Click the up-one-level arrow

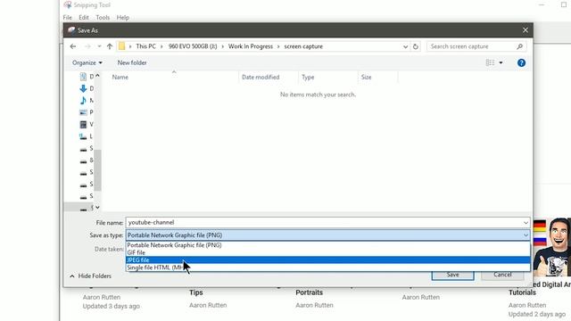pyautogui.click(x=110, y=46)
